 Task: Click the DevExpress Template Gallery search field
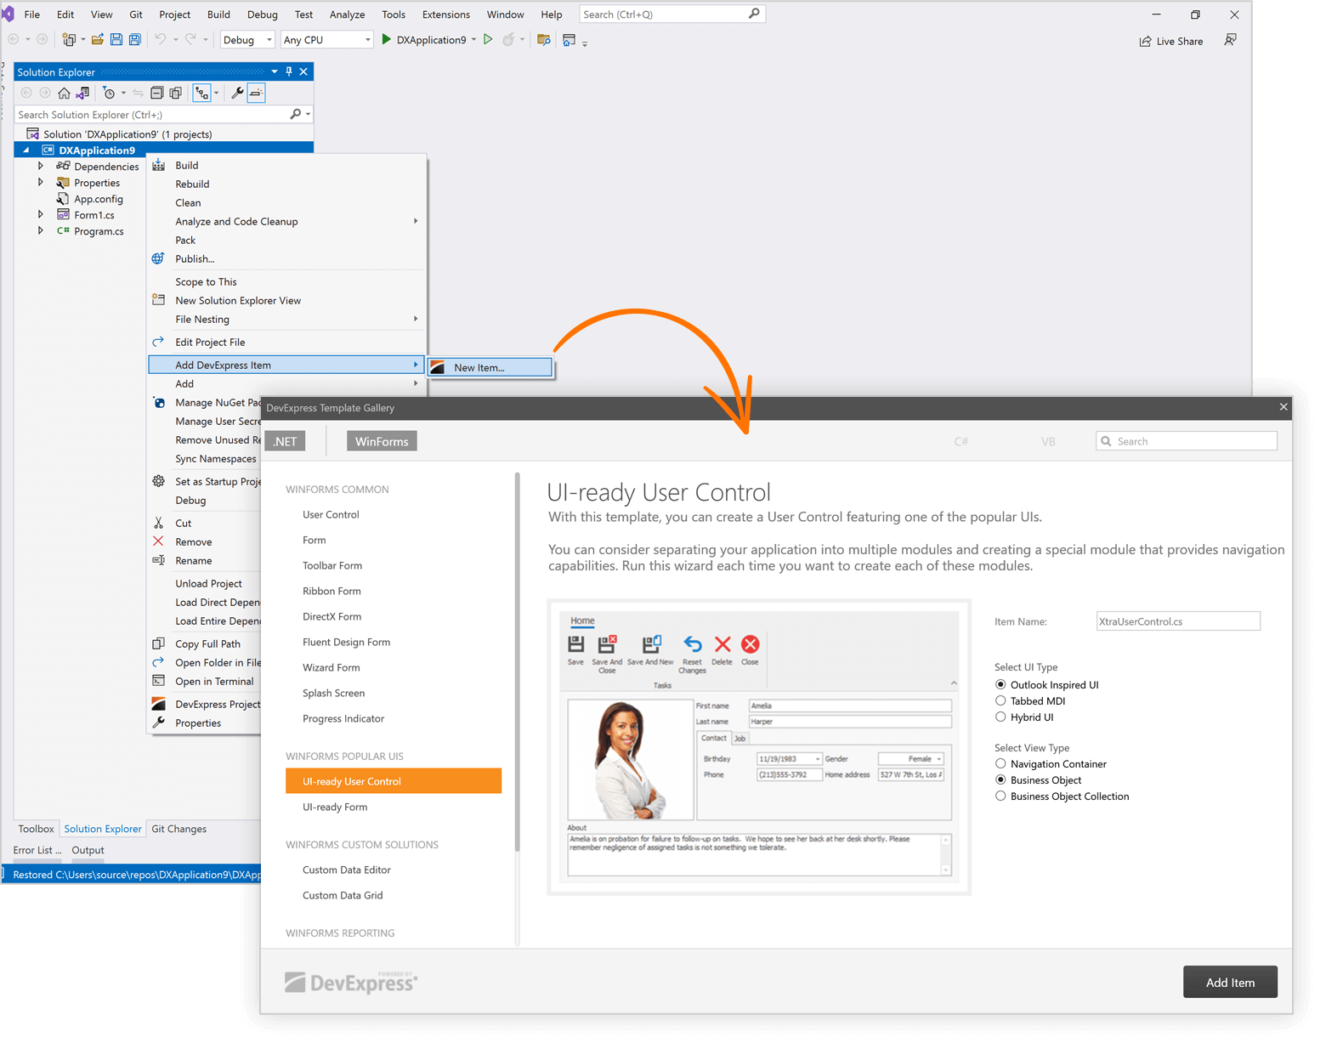pyautogui.click(x=1187, y=440)
